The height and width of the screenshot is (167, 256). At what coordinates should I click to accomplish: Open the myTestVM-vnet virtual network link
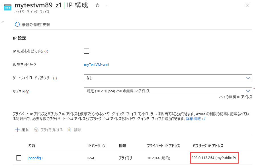[97, 65]
